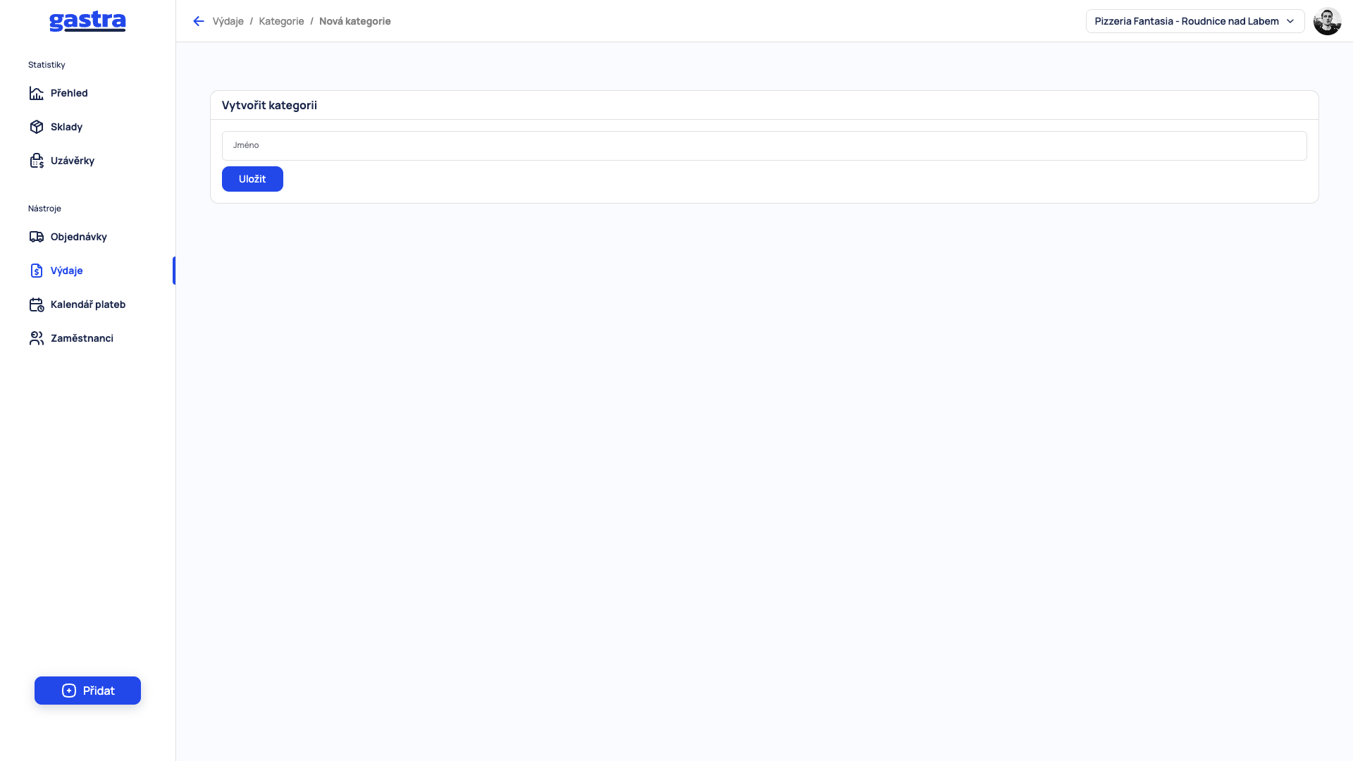
Task: Click the Uzávěrky register icon
Action: coord(37,161)
